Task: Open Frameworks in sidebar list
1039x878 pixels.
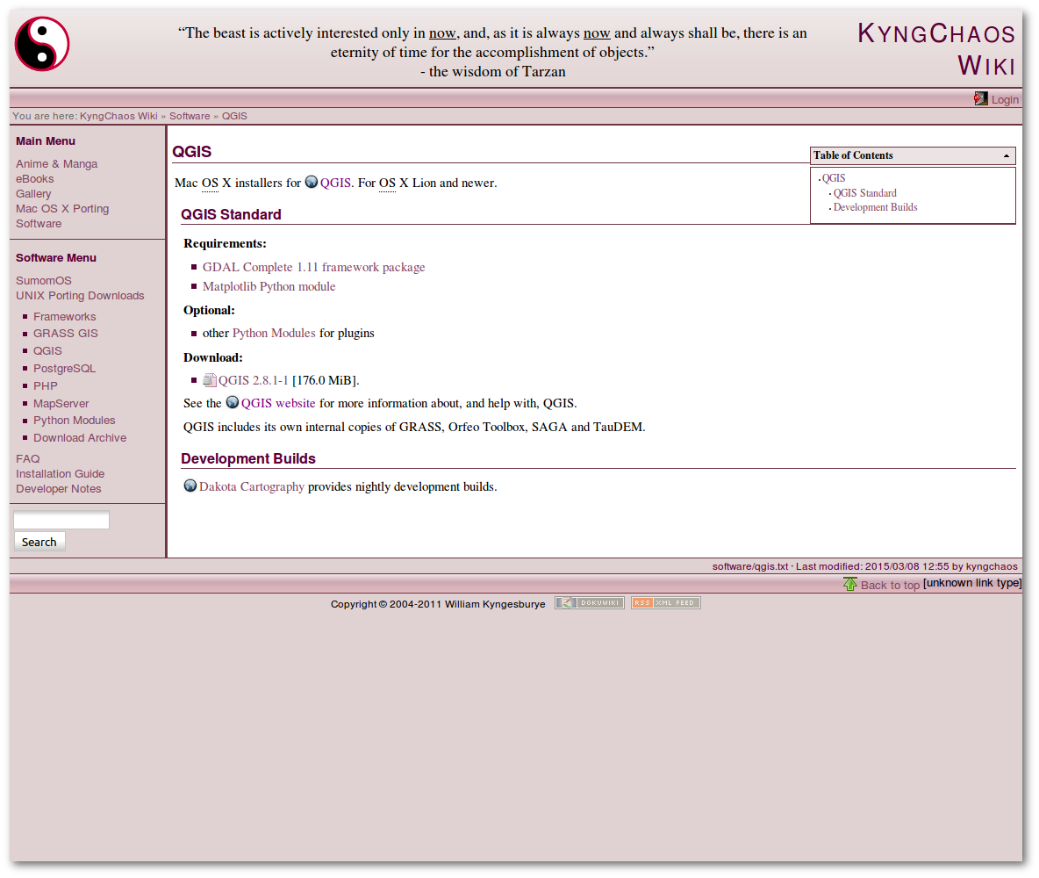Action: (64, 317)
